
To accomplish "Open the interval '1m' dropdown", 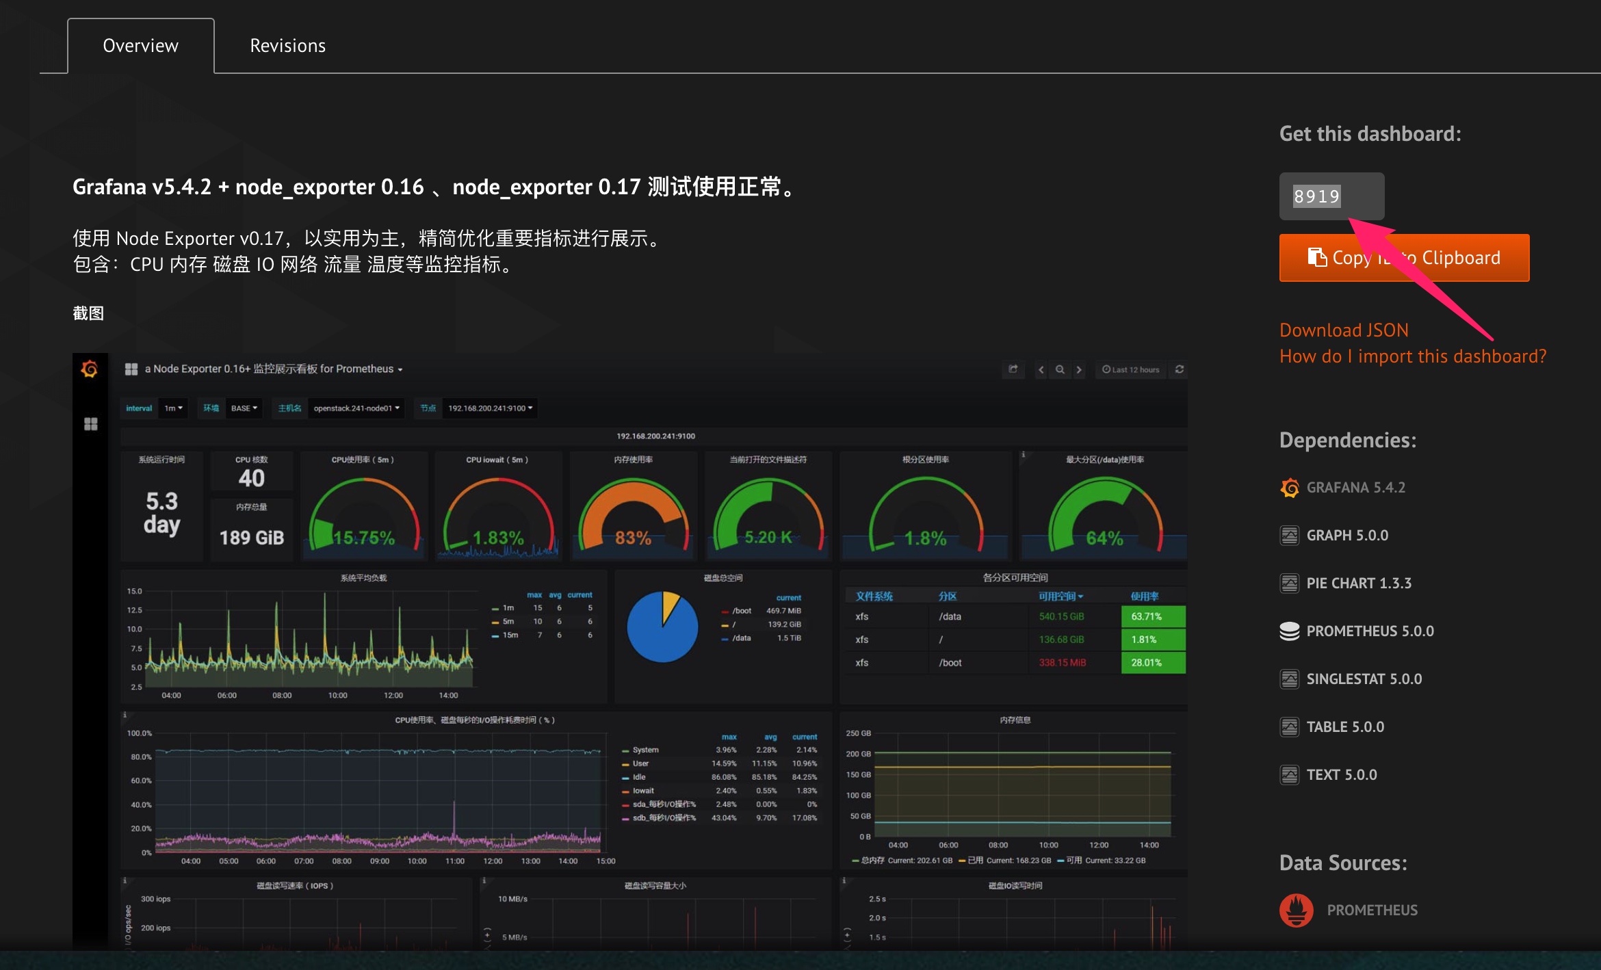I will [x=173, y=408].
